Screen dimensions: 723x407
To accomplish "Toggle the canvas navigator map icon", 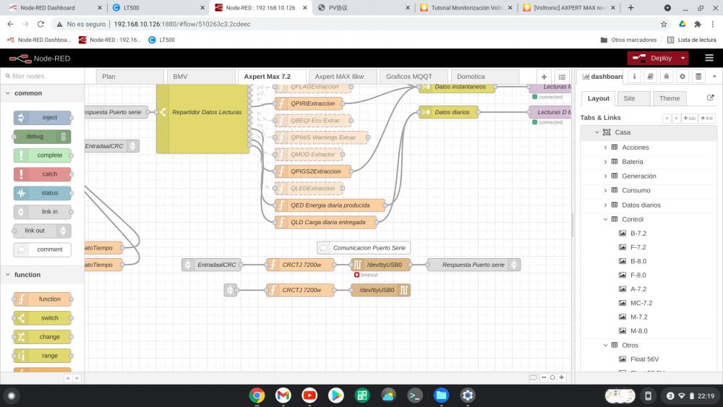I will click(x=533, y=377).
